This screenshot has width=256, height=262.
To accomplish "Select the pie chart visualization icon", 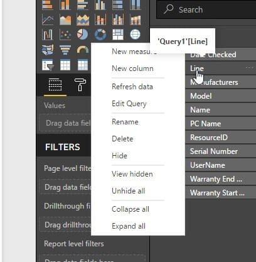I will point(82,35).
